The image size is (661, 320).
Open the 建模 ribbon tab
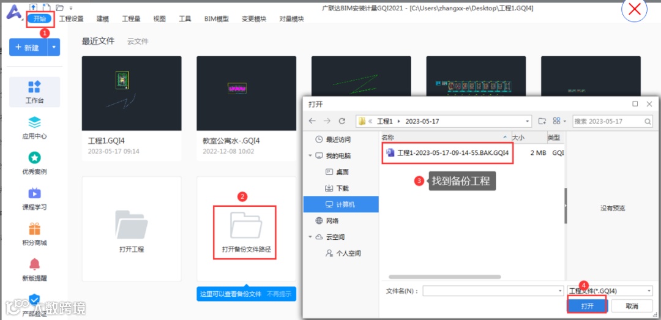point(103,18)
